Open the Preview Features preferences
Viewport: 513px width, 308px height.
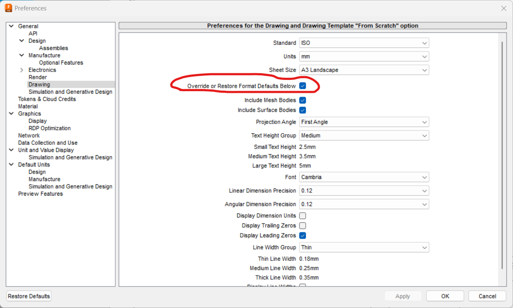40,194
